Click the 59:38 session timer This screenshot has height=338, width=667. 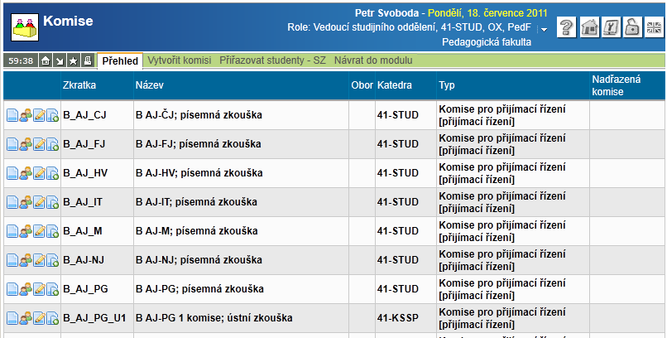pos(20,60)
